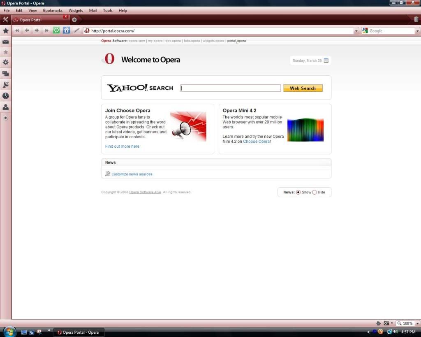The height and width of the screenshot is (337, 421).
Task: Select the Opera Portal tab
Action: point(40,20)
